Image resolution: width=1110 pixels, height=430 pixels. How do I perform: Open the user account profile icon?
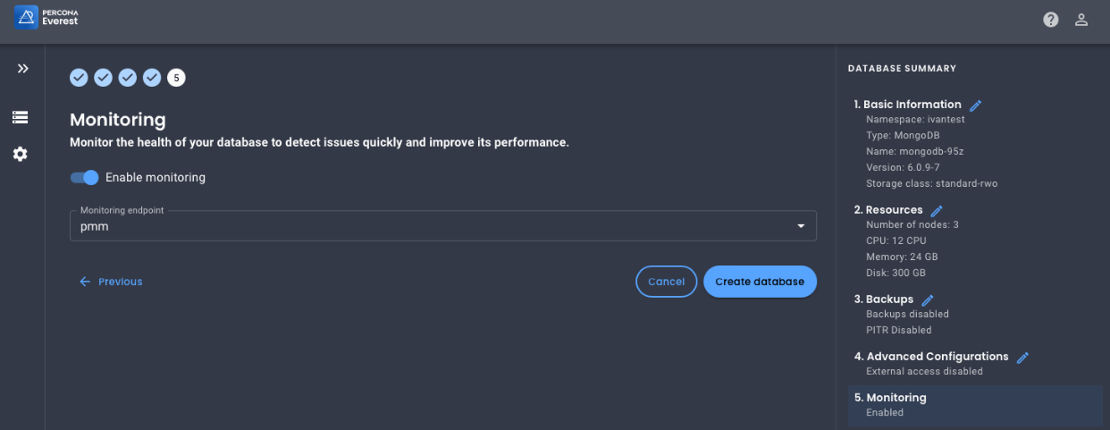click(1081, 20)
